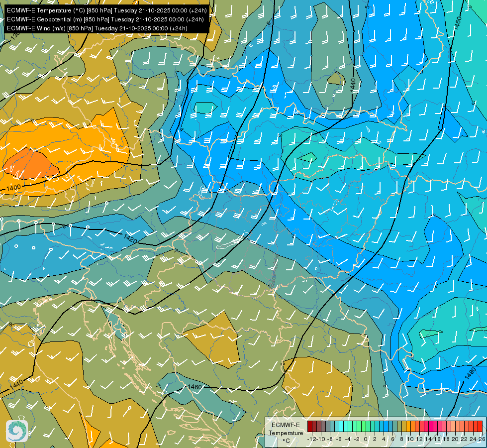The height and width of the screenshot is (448, 487).
Task: Select the ECMWF-E Geopotential (m) title line
Action: pyautogui.click(x=105, y=19)
